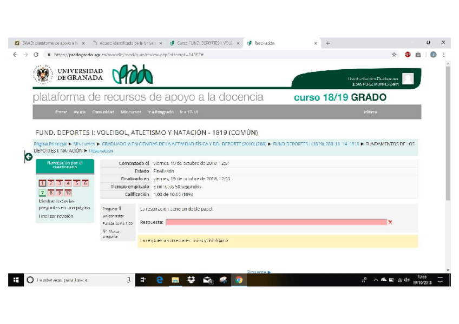Open Chrome's three-dot menu
Screen dimensions: 459x324
[444, 55]
